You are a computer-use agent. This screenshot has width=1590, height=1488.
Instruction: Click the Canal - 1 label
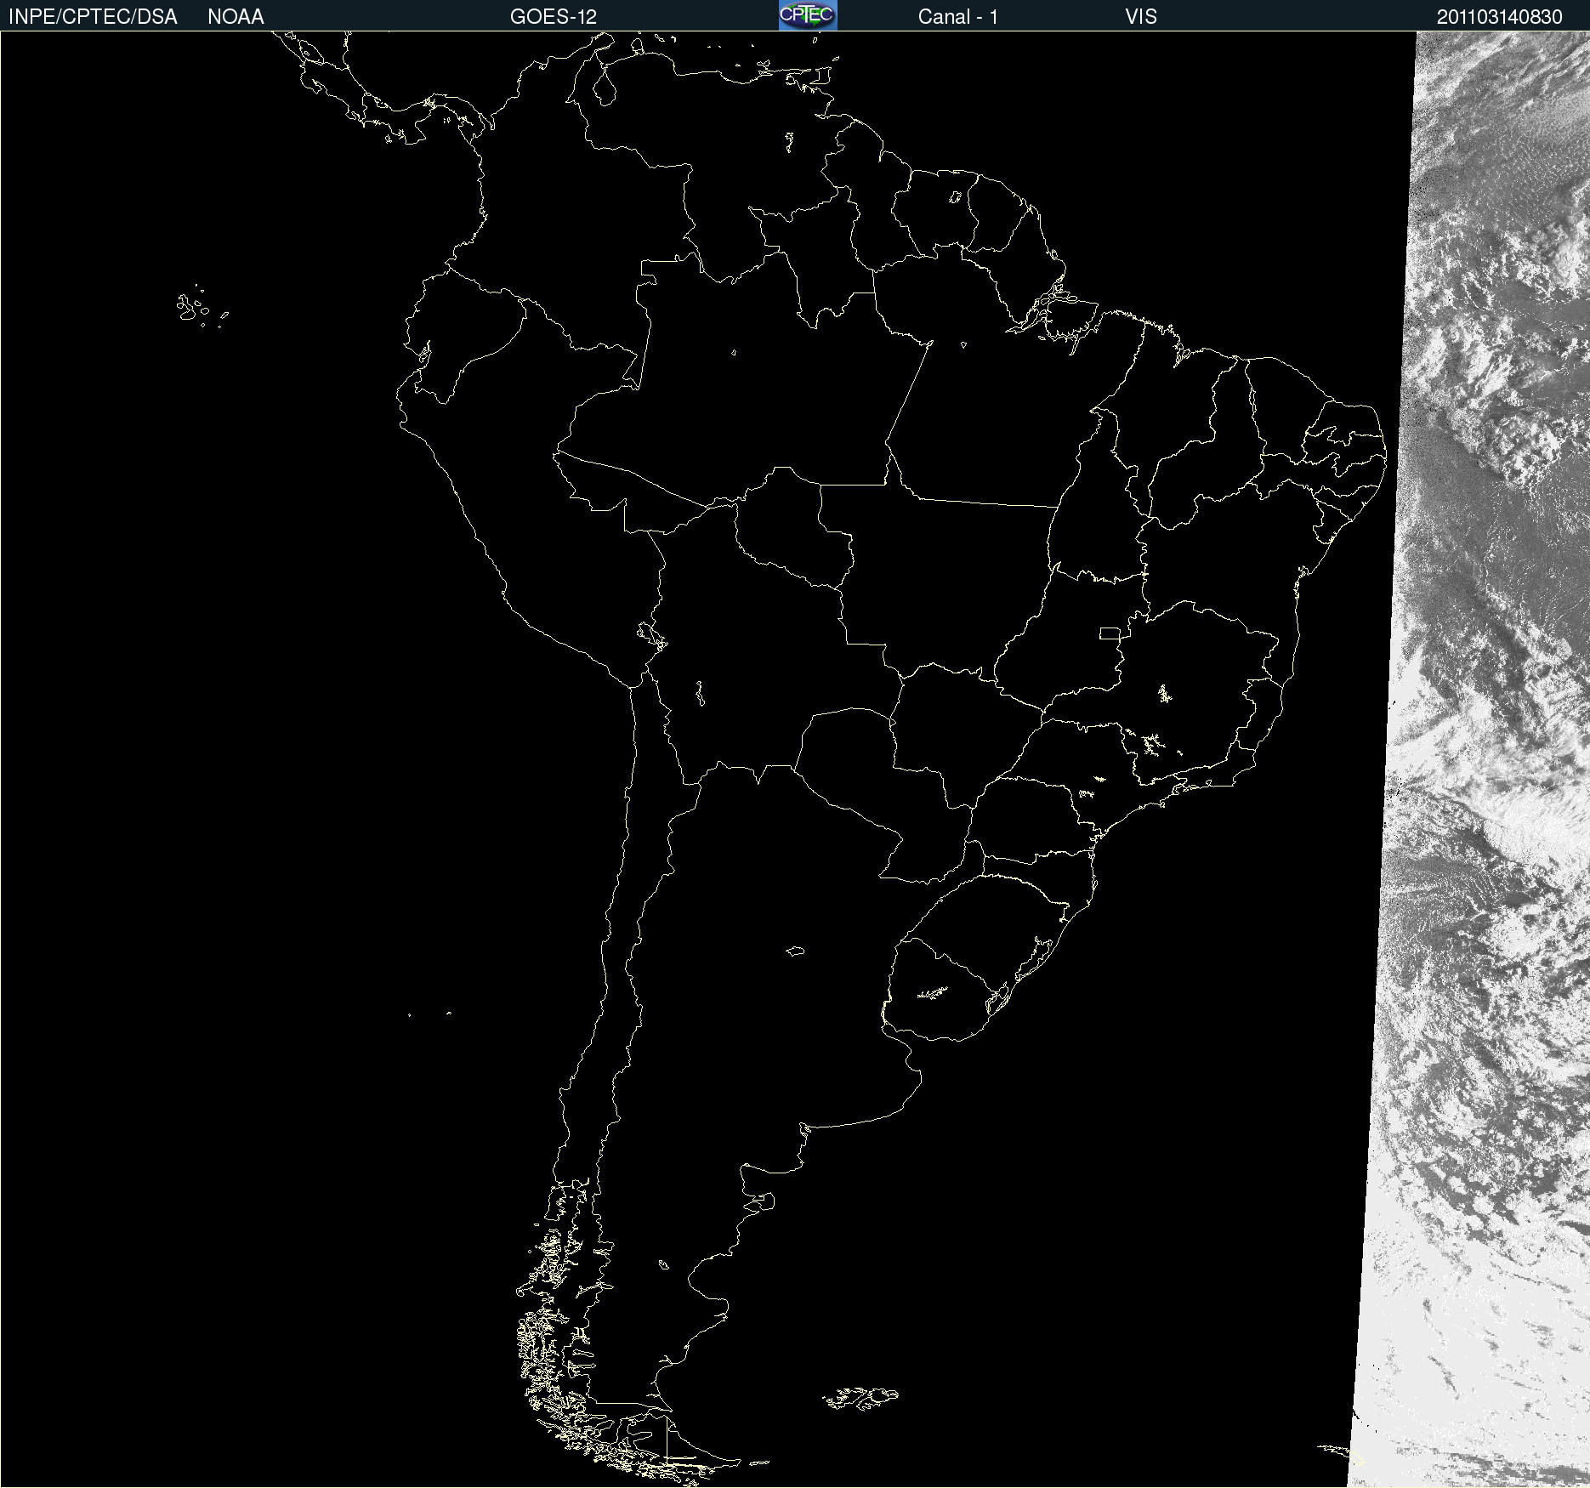[x=958, y=17]
